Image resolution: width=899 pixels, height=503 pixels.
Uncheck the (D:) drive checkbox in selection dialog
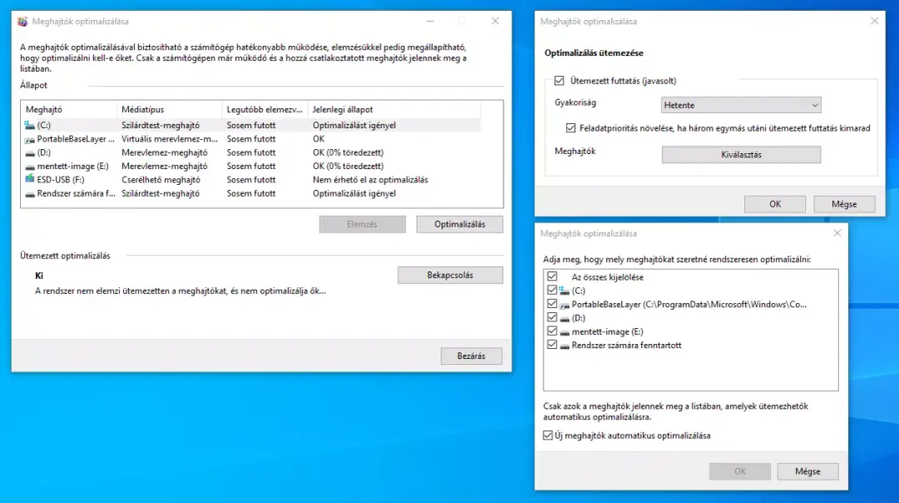pyautogui.click(x=552, y=317)
